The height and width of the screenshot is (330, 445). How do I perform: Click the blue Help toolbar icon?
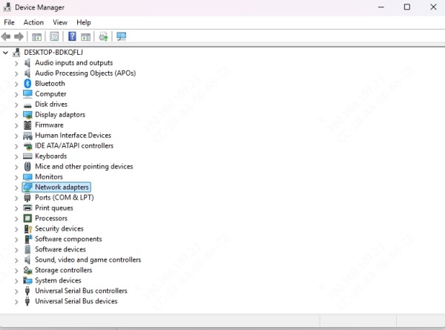click(72, 36)
